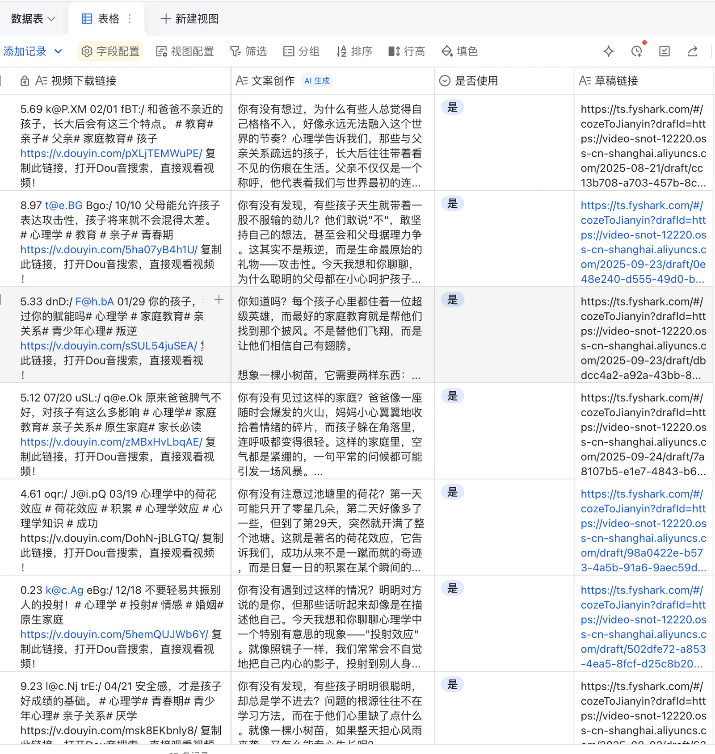Image resolution: width=715 pixels, height=754 pixels.
Task: Click the k@c.Ag email link
Action: click(x=65, y=590)
